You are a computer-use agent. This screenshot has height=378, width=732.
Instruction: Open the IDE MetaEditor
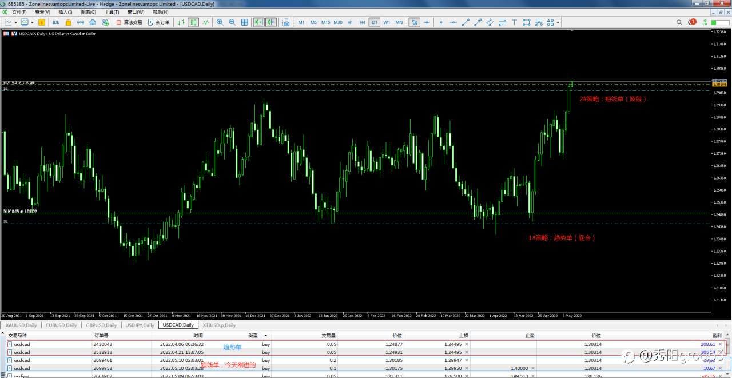click(56, 22)
